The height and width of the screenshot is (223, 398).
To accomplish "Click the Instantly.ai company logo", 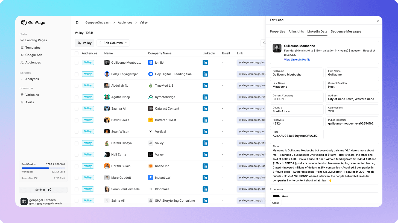I will coord(151,177).
